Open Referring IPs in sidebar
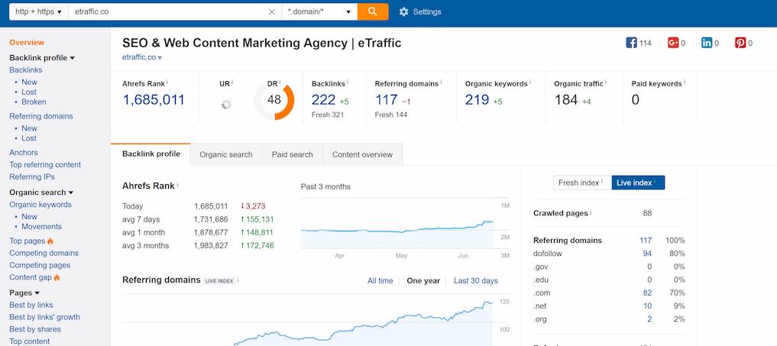 32,177
